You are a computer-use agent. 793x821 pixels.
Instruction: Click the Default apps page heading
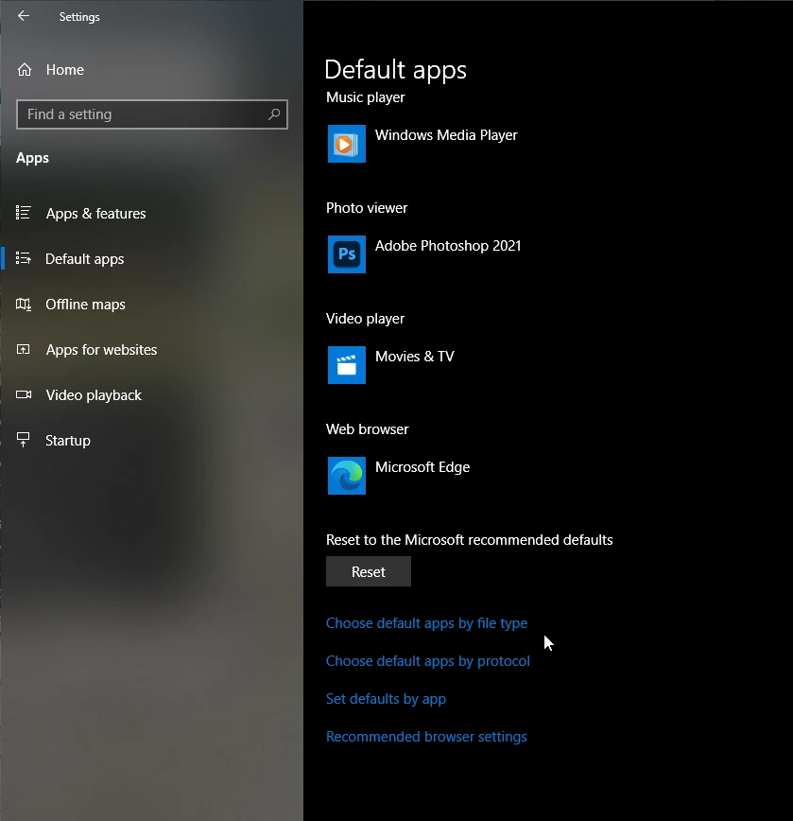395,70
